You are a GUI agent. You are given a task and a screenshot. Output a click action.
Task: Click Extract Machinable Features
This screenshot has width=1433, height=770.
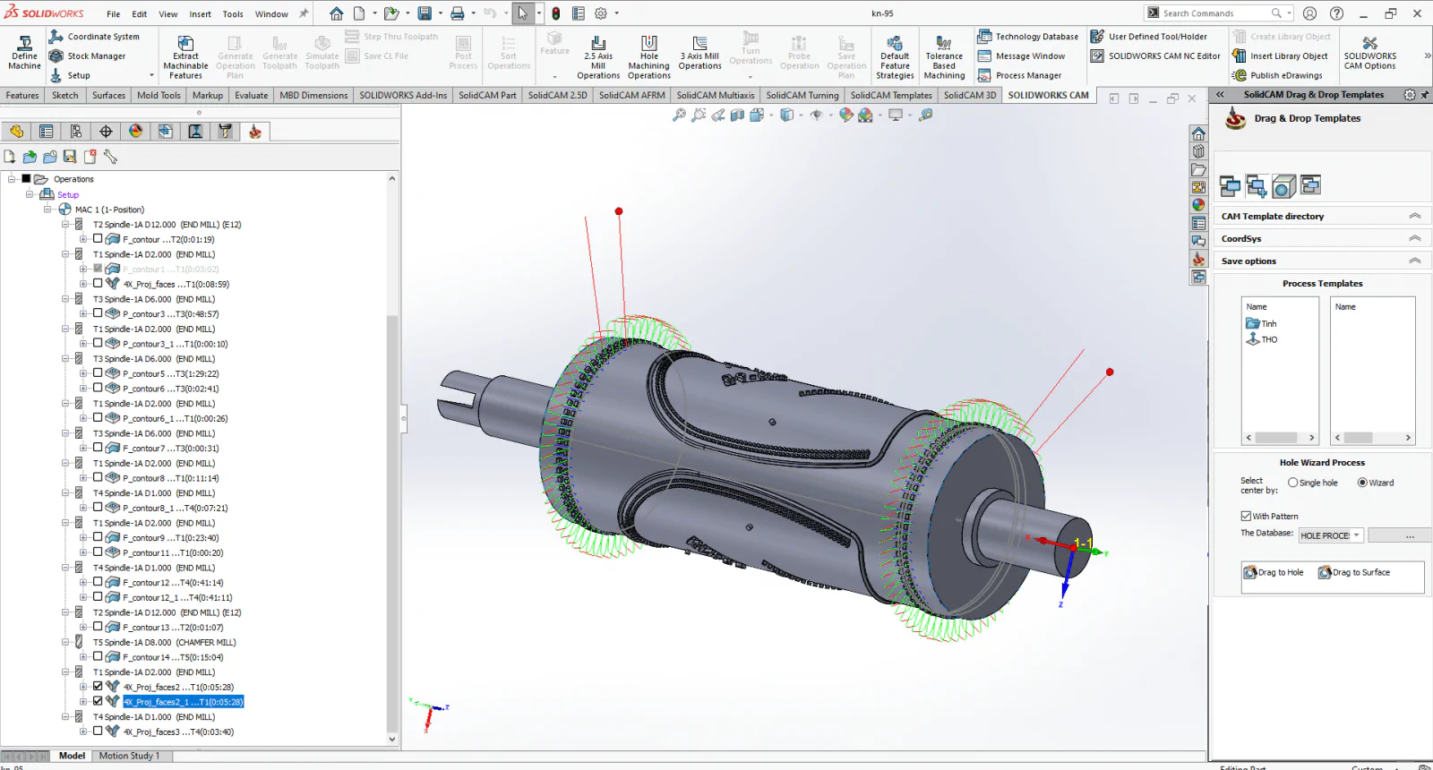(185, 57)
